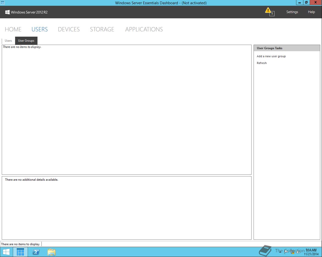Minimize the Dashboard window
Image resolution: width=322 pixels, height=257 pixels.
click(x=300, y=3)
